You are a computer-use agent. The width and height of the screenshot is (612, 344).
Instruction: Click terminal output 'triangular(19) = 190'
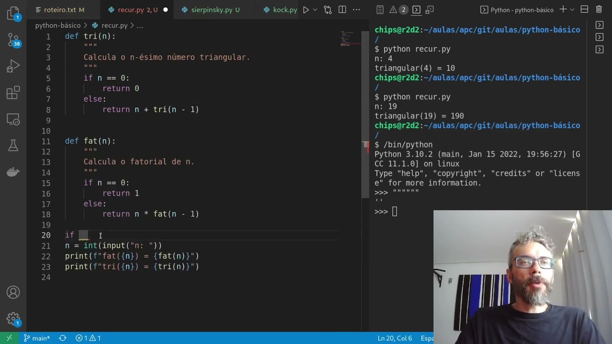click(419, 116)
